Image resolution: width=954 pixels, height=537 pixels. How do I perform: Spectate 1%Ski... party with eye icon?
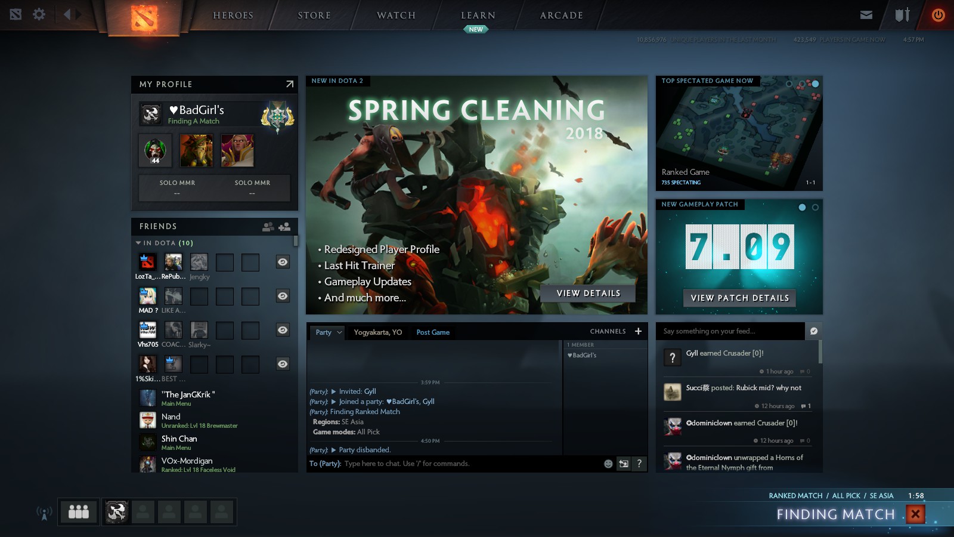(x=283, y=364)
